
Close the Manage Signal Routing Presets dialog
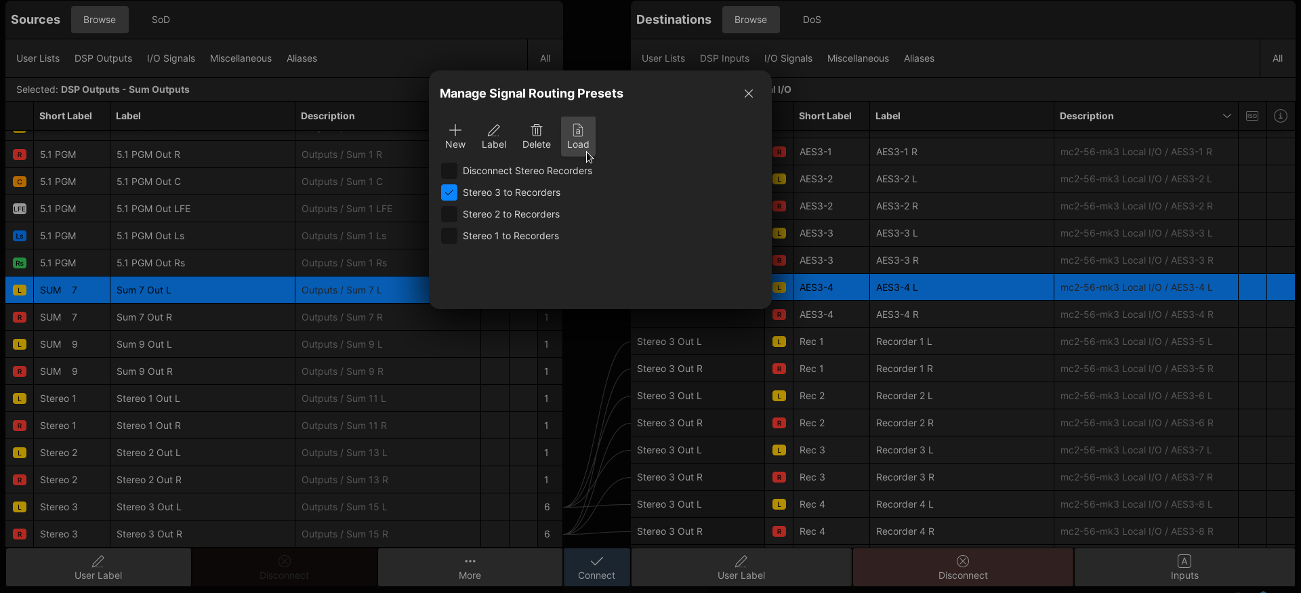tap(748, 94)
